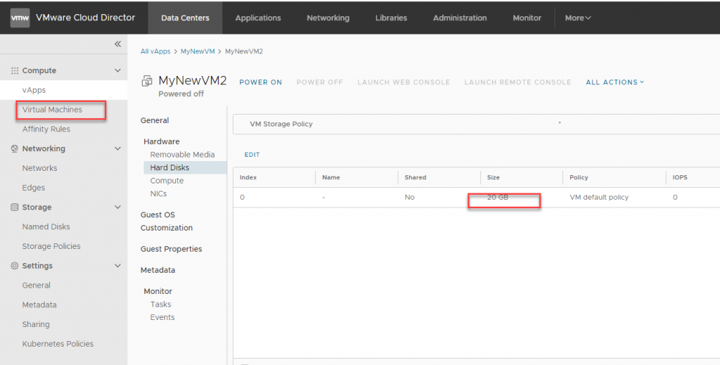The width and height of the screenshot is (720, 365).
Task: Click the VM default policy cell
Action: click(x=599, y=198)
